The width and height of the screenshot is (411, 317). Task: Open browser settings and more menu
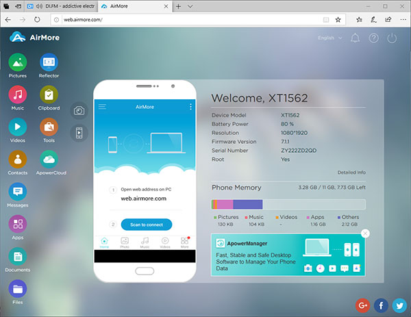403,20
